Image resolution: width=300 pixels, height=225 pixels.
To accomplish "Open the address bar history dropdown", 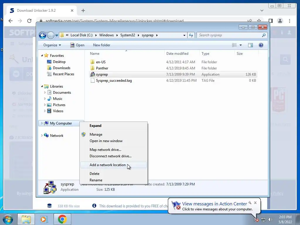I will pyautogui.click(x=184, y=35).
